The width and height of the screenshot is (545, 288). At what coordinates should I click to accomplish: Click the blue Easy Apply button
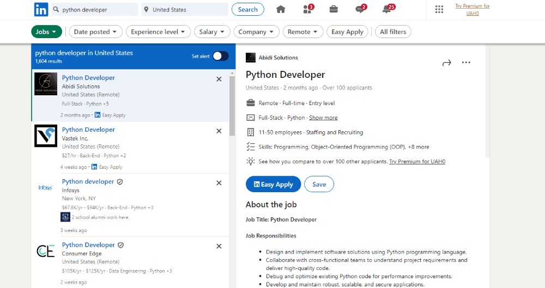click(273, 184)
